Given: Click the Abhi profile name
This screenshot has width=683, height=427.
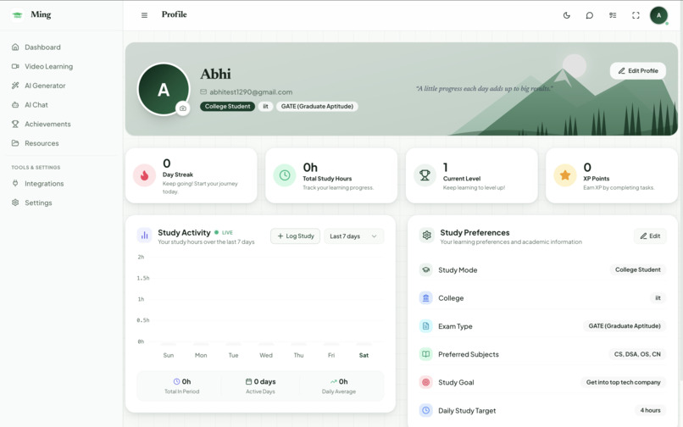Looking at the screenshot, I should coord(215,74).
